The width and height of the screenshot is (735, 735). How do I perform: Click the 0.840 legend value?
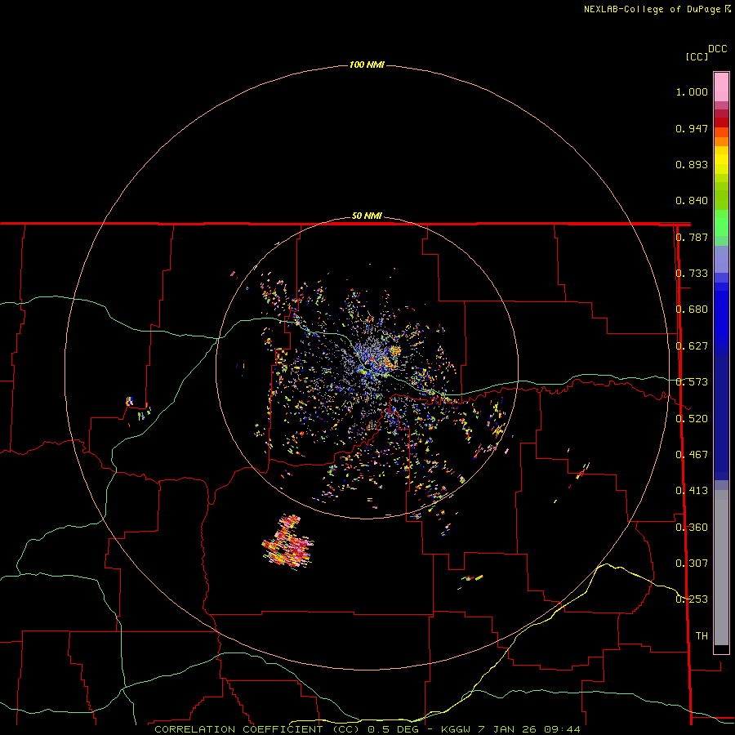click(692, 201)
